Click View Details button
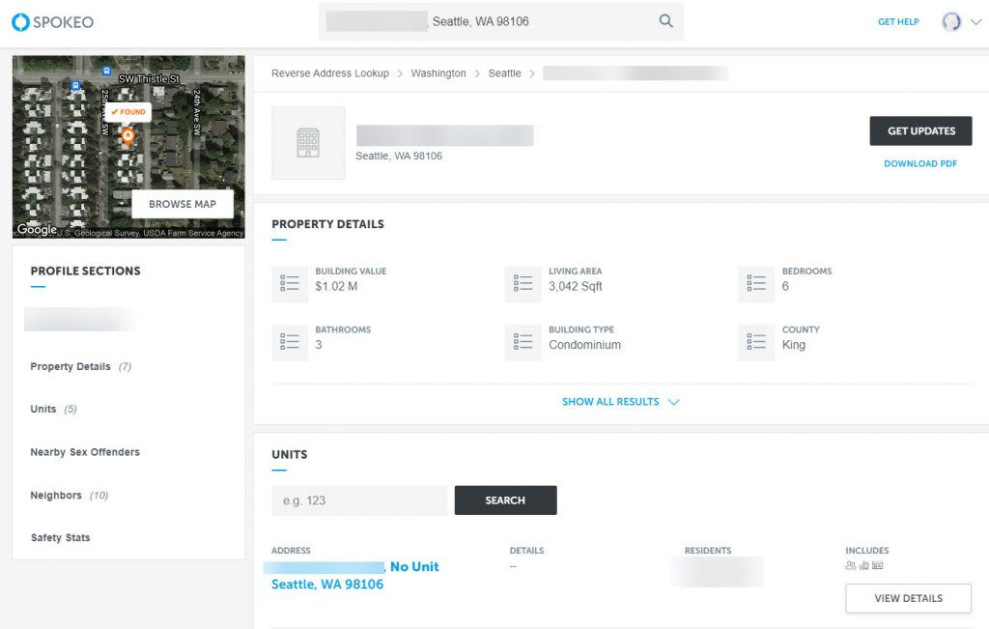 (908, 598)
